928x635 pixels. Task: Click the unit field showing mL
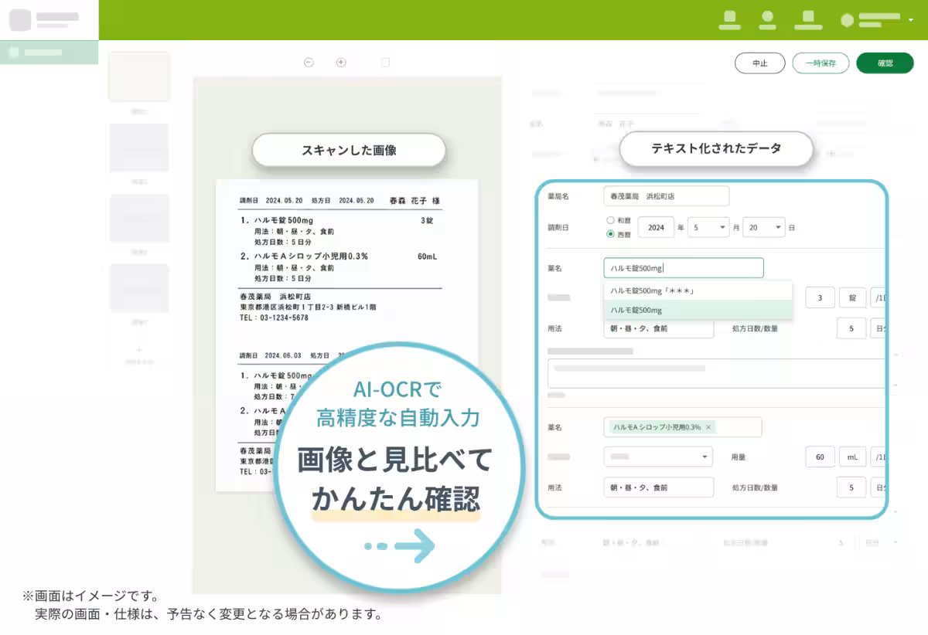point(852,457)
